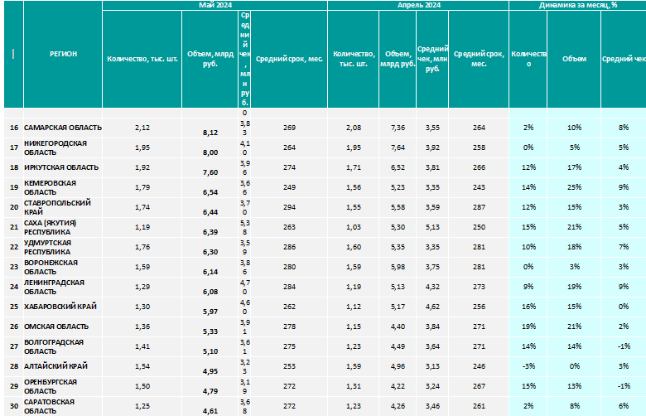646x416 pixels.
Task: Click Динамика Объем column header
Action: (x=574, y=59)
